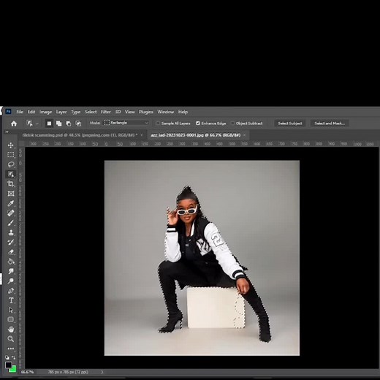Image resolution: width=380 pixels, height=380 pixels.
Task: Open the View menu
Action: click(x=129, y=112)
